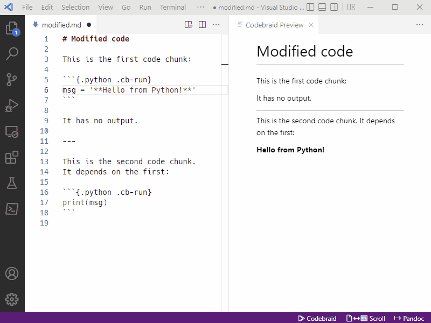The height and width of the screenshot is (323, 431).
Task: Click 'print(msg)' on line 17
Action: pos(85,202)
